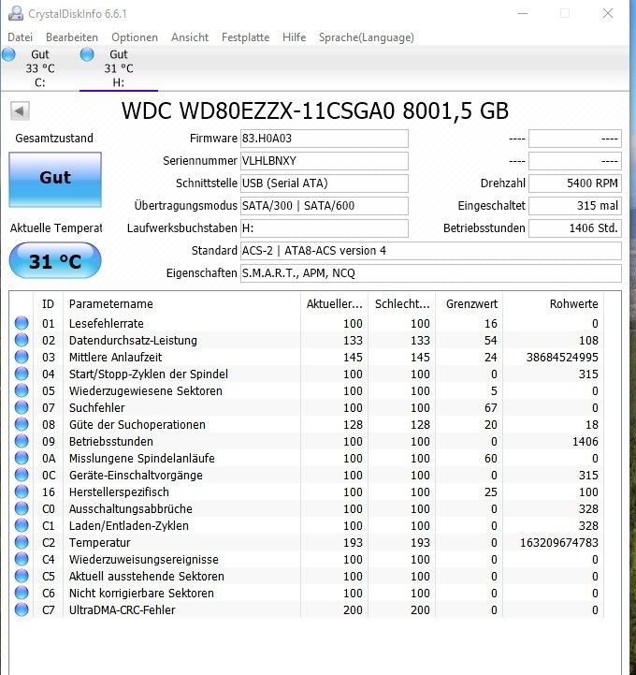Click the Schnittstelle field USB (Serial ATA)
Screen dimensions: 636x675
point(325,183)
